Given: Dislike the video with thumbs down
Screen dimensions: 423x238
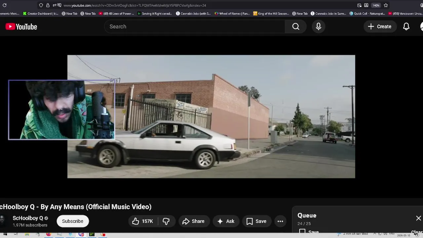Looking at the screenshot, I should coord(166,221).
